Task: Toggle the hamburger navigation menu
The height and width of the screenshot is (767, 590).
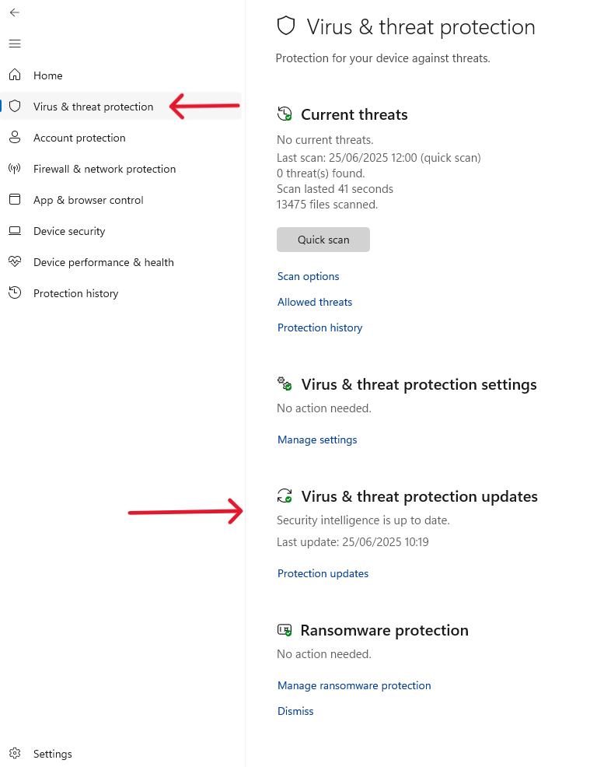Action: coord(15,44)
